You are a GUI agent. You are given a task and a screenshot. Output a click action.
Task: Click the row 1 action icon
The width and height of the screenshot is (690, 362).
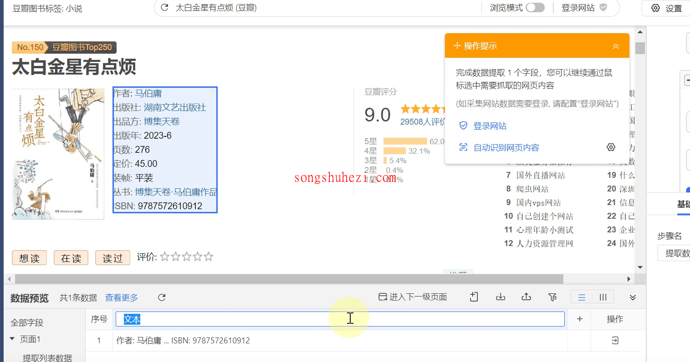(615, 340)
